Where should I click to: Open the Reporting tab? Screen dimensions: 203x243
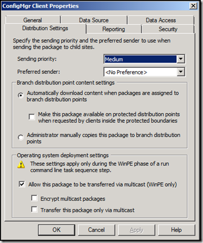point(113,29)
